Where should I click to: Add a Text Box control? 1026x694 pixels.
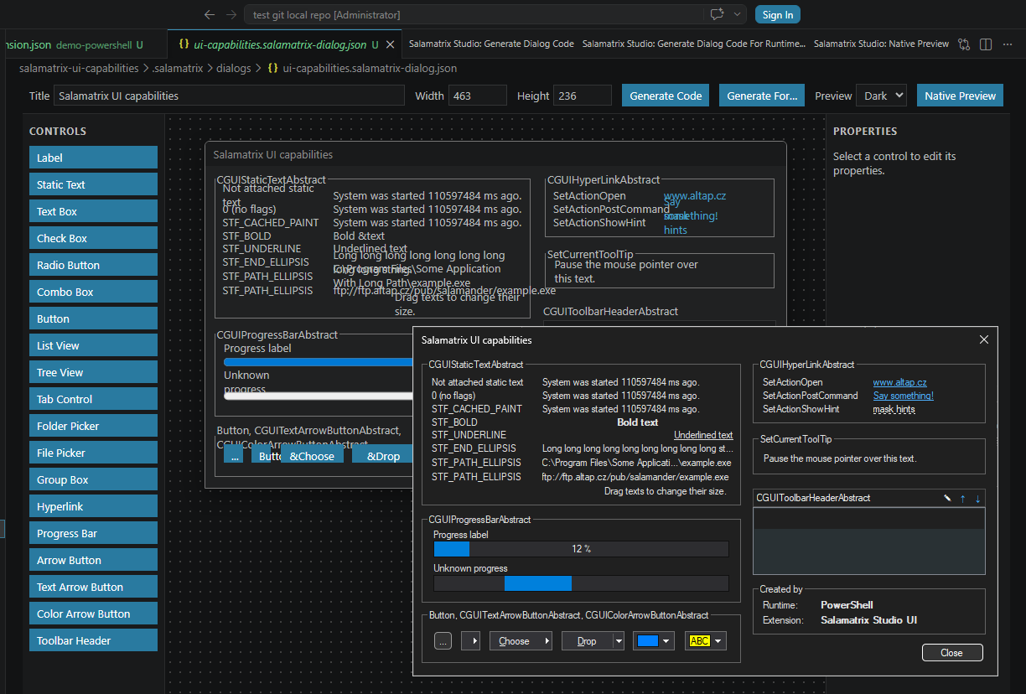click(93, 211)
